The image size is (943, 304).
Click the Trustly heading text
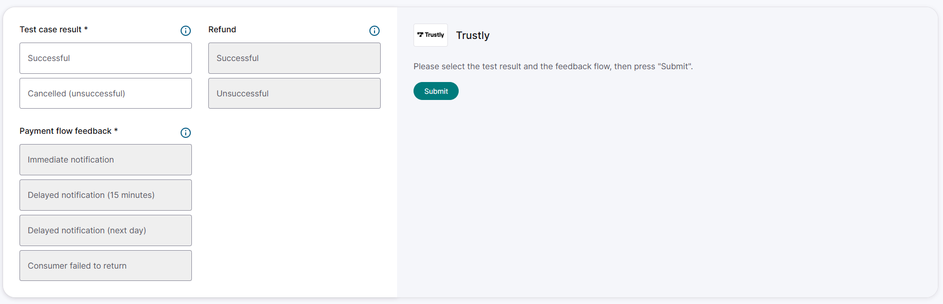pos(473,35)
